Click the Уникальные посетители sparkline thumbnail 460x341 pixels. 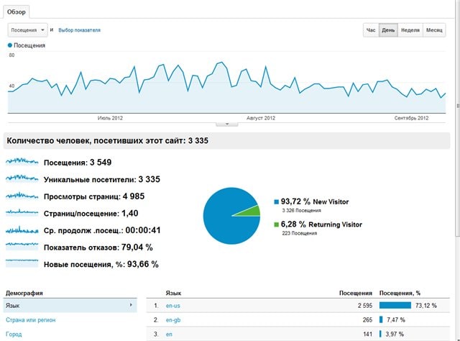click(22, 179)
